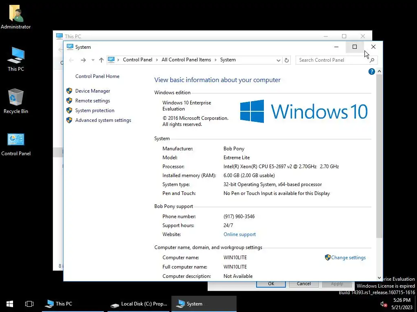
Task: Click the scroll up arrow in System window
Action: (379, 71)
